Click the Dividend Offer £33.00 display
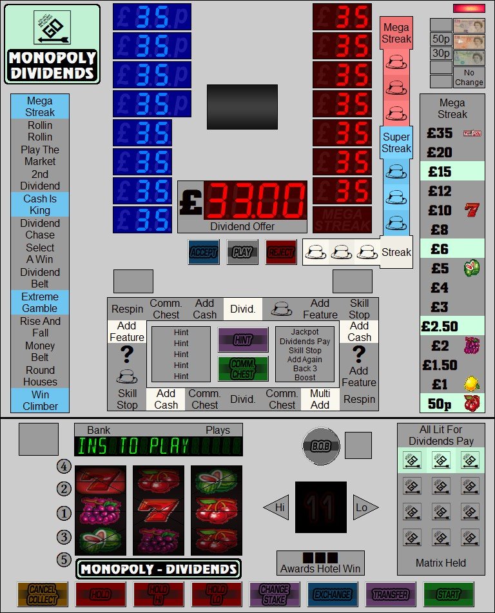This screenshot has width=495, height=613. click(x=242, y=207)
